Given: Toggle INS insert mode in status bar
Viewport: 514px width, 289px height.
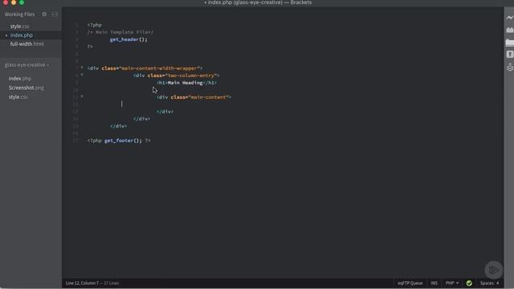Looking at the screenshot, I should click(434, 283).
